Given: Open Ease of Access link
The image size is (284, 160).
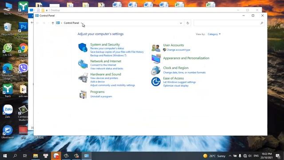Looking at the screenshot, I should pos(174,78).
